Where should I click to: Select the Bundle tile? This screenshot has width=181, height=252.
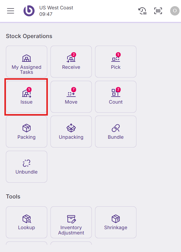[x=116, y=132]
